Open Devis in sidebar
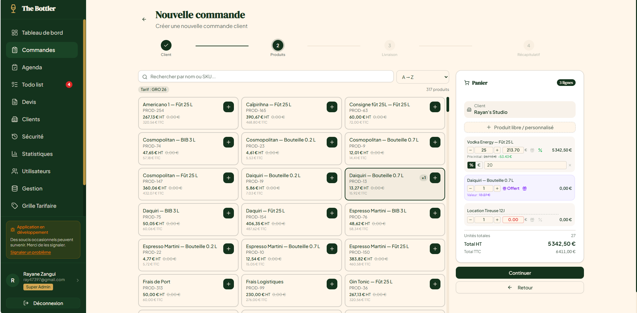Image resolution: width=637 pixels, height=313 pixels. click(42, 102)
